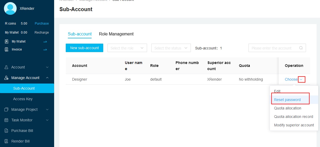Expand the Manage Project chevron
The width and height of the screenshot is (320, 147).
[47, 109]
